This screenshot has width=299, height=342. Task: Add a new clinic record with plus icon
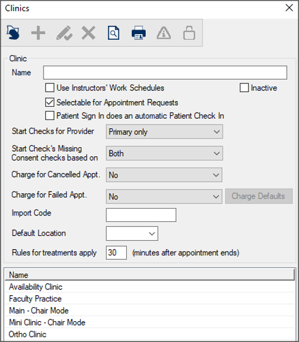(38, 33)
